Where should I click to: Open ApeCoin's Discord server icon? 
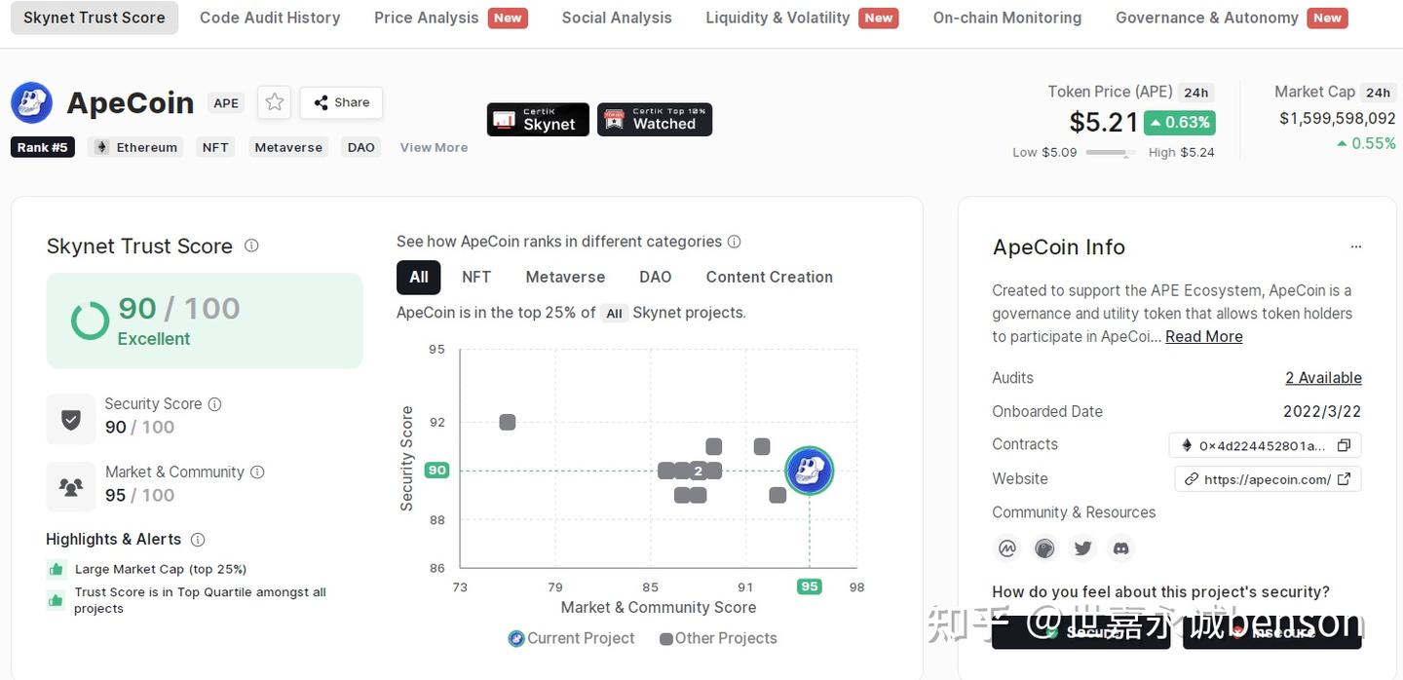point(1121,548)
